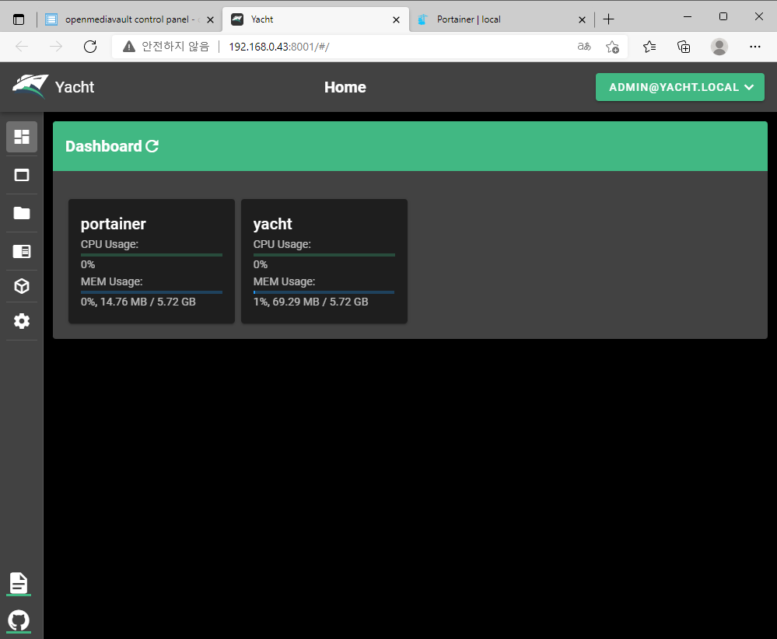
Task: Open the yacht container card
Action: click(x=324, y=261)
